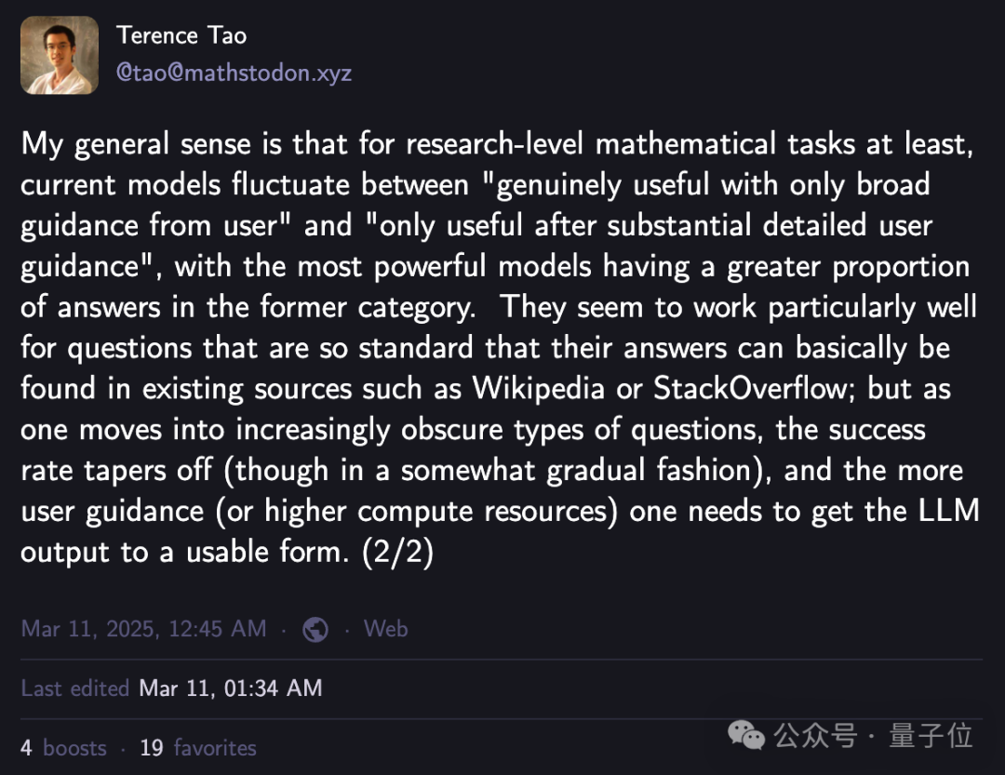Open the @tao@mathstodon.xyz handle link

pos(234,73)
